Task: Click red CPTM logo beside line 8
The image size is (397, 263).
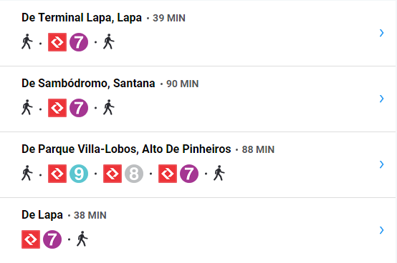Action: [113, 174]
